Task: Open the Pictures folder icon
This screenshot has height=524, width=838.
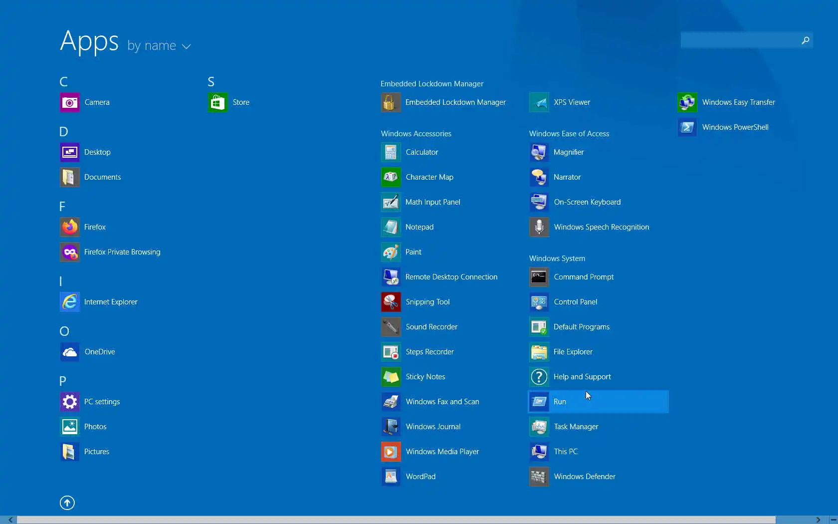Action: click(x=70, y=452)
